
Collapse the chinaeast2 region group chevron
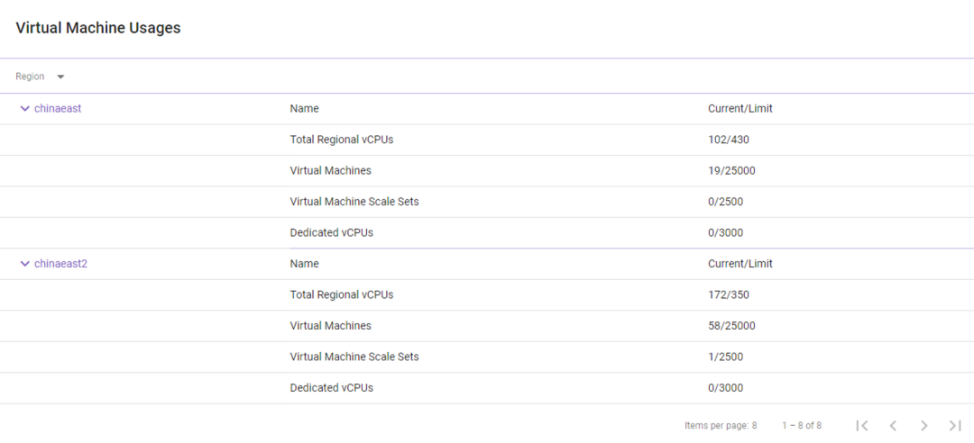click(x=24, y=264)
